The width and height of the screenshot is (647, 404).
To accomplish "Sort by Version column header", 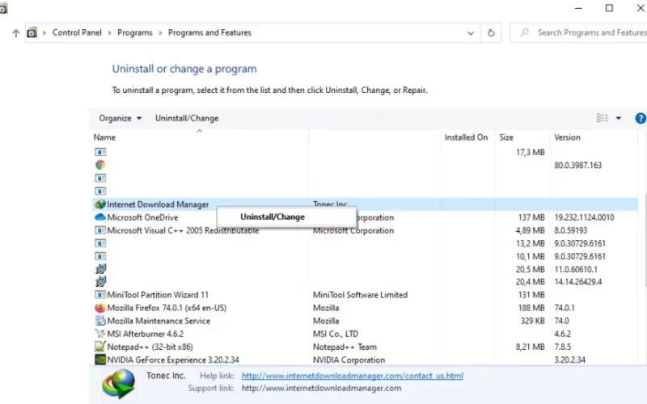I will tap(567, 137).
